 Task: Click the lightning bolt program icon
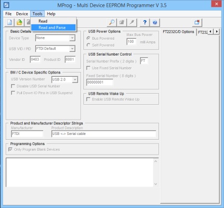tap(132, 22)
